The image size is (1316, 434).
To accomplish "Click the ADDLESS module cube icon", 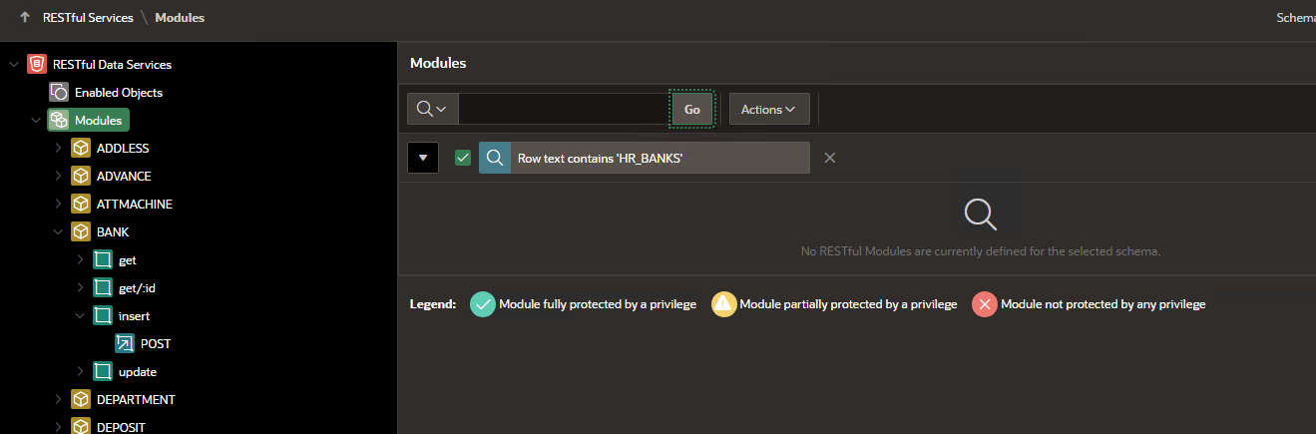I will tap(81, 148).
